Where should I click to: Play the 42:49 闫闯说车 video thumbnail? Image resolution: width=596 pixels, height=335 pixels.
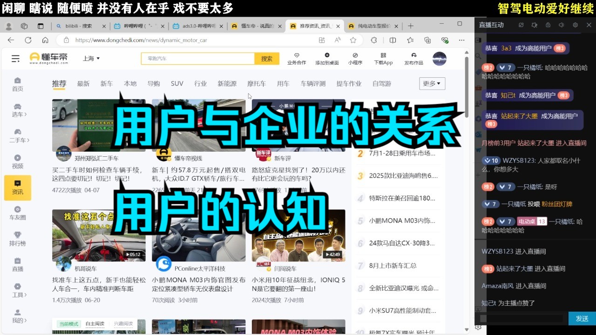298,235
